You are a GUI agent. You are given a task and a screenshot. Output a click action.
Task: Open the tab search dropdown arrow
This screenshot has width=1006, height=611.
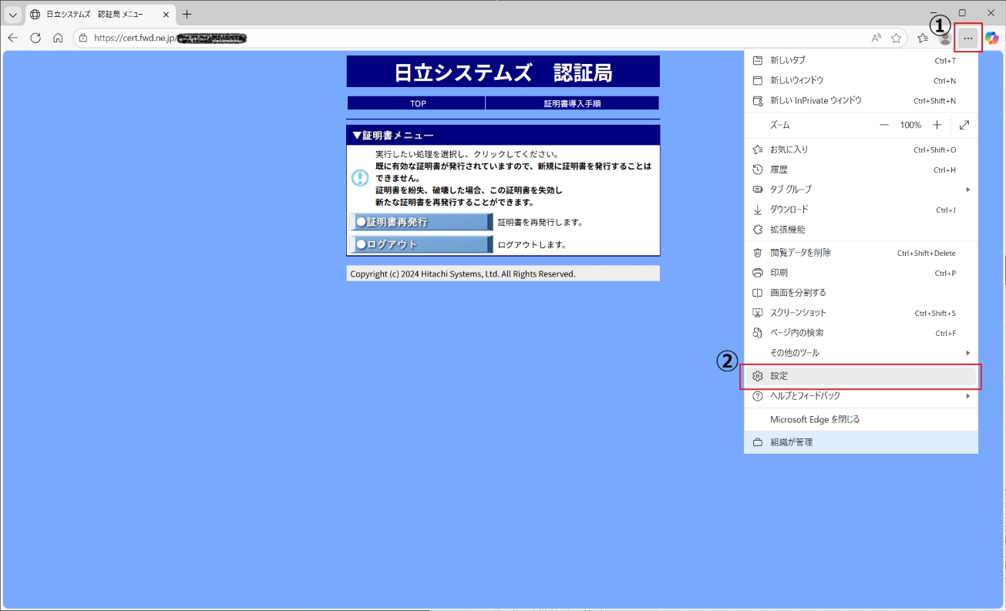click(13, 14)
